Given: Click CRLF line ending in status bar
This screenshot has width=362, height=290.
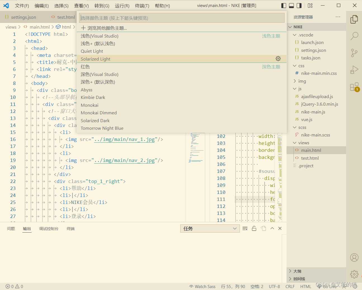Looking at the screenshot, I should tap(290, 286).
